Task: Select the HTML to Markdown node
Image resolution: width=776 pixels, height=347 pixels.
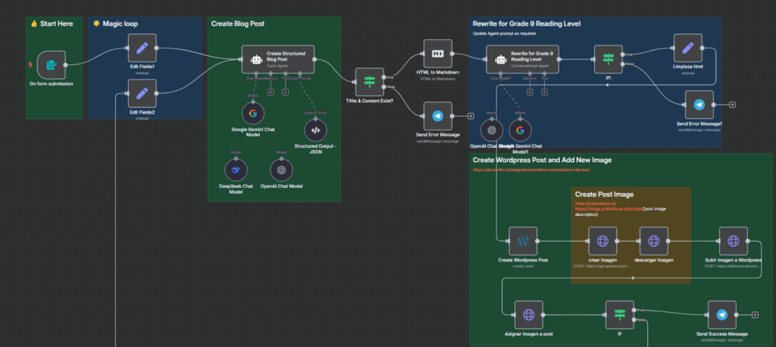Action: [437, 54]
